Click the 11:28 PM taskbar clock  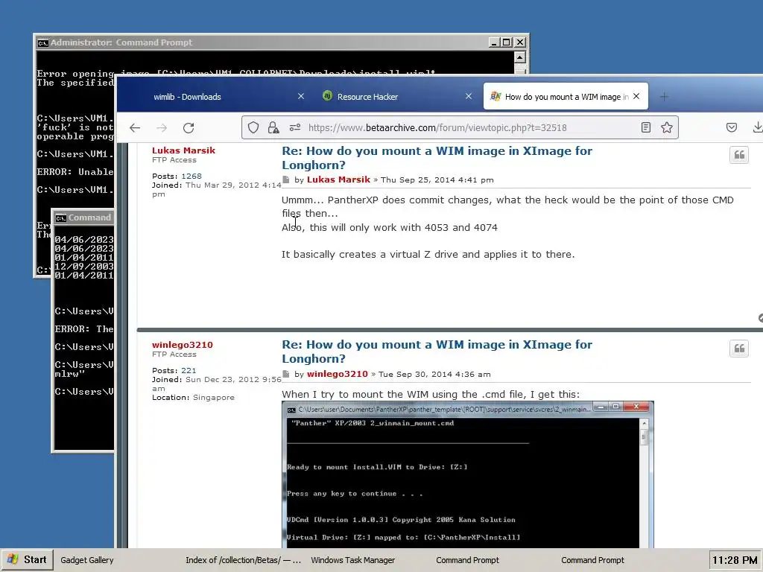coord(735,560)
